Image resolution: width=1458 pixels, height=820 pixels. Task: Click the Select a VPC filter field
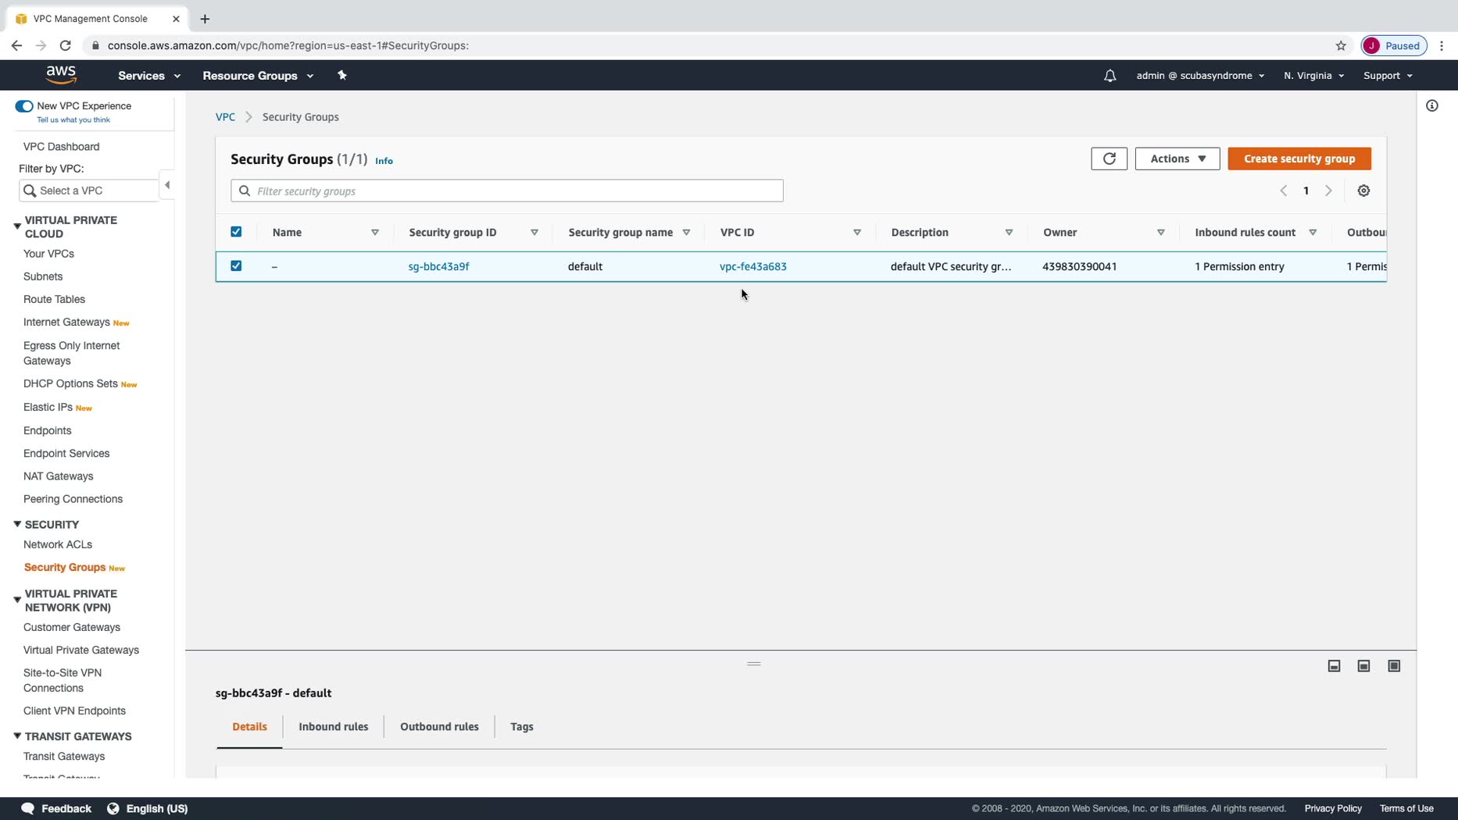click(x=88, y=191)
